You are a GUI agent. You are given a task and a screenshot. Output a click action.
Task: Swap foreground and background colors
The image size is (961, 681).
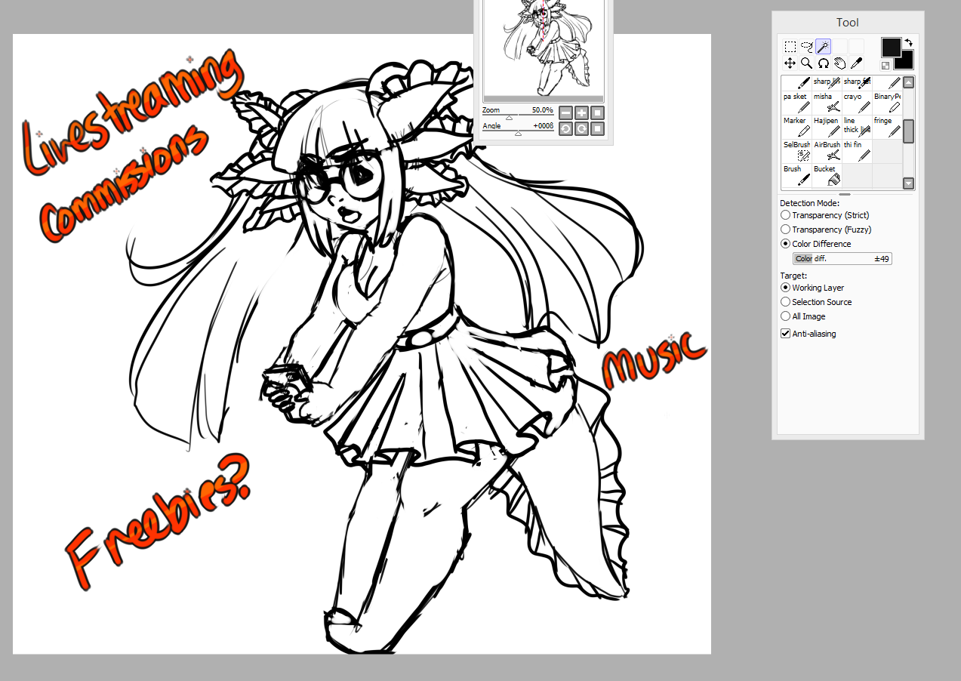[908, 43]
